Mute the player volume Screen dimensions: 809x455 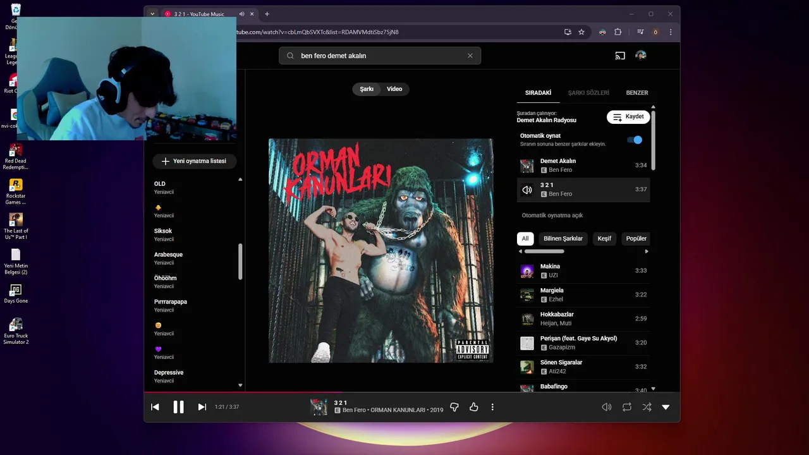click(607, 407)
